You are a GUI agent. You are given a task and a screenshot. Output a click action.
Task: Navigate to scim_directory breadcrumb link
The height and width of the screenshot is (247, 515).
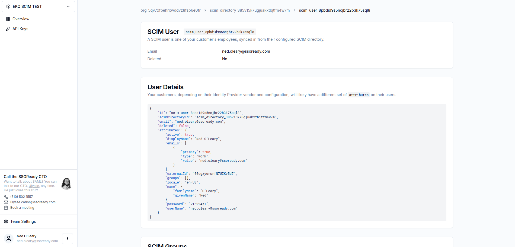coord(250,10)
